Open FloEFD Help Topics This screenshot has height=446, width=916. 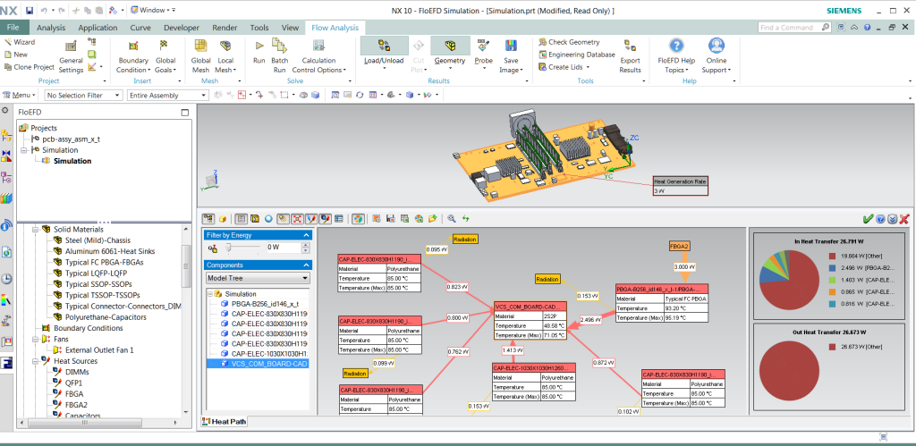[676, 56]
